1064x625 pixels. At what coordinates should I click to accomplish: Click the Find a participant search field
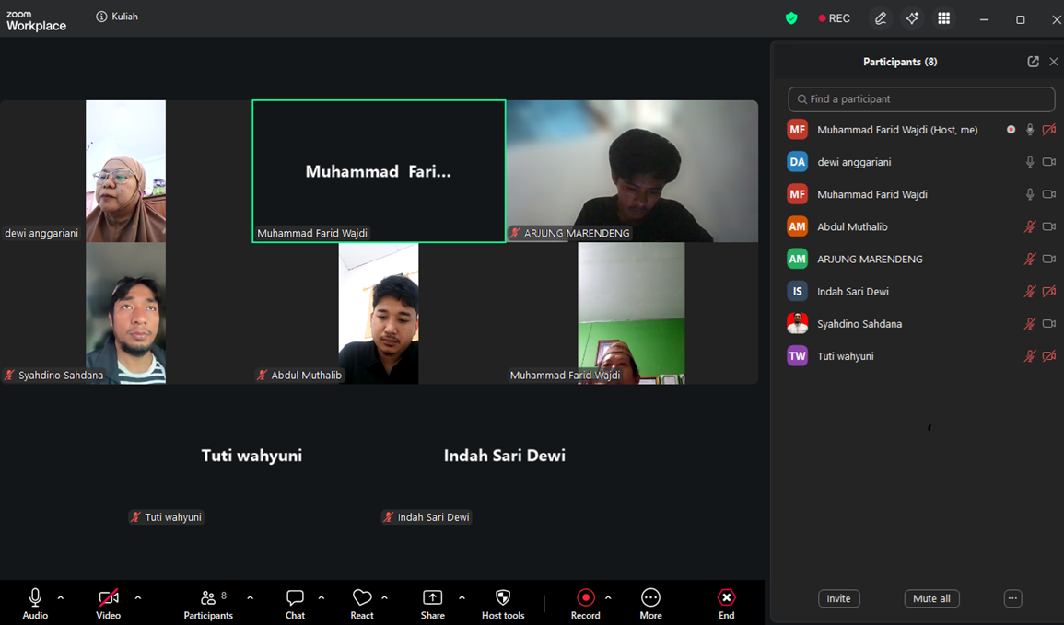tap(921, 99)
